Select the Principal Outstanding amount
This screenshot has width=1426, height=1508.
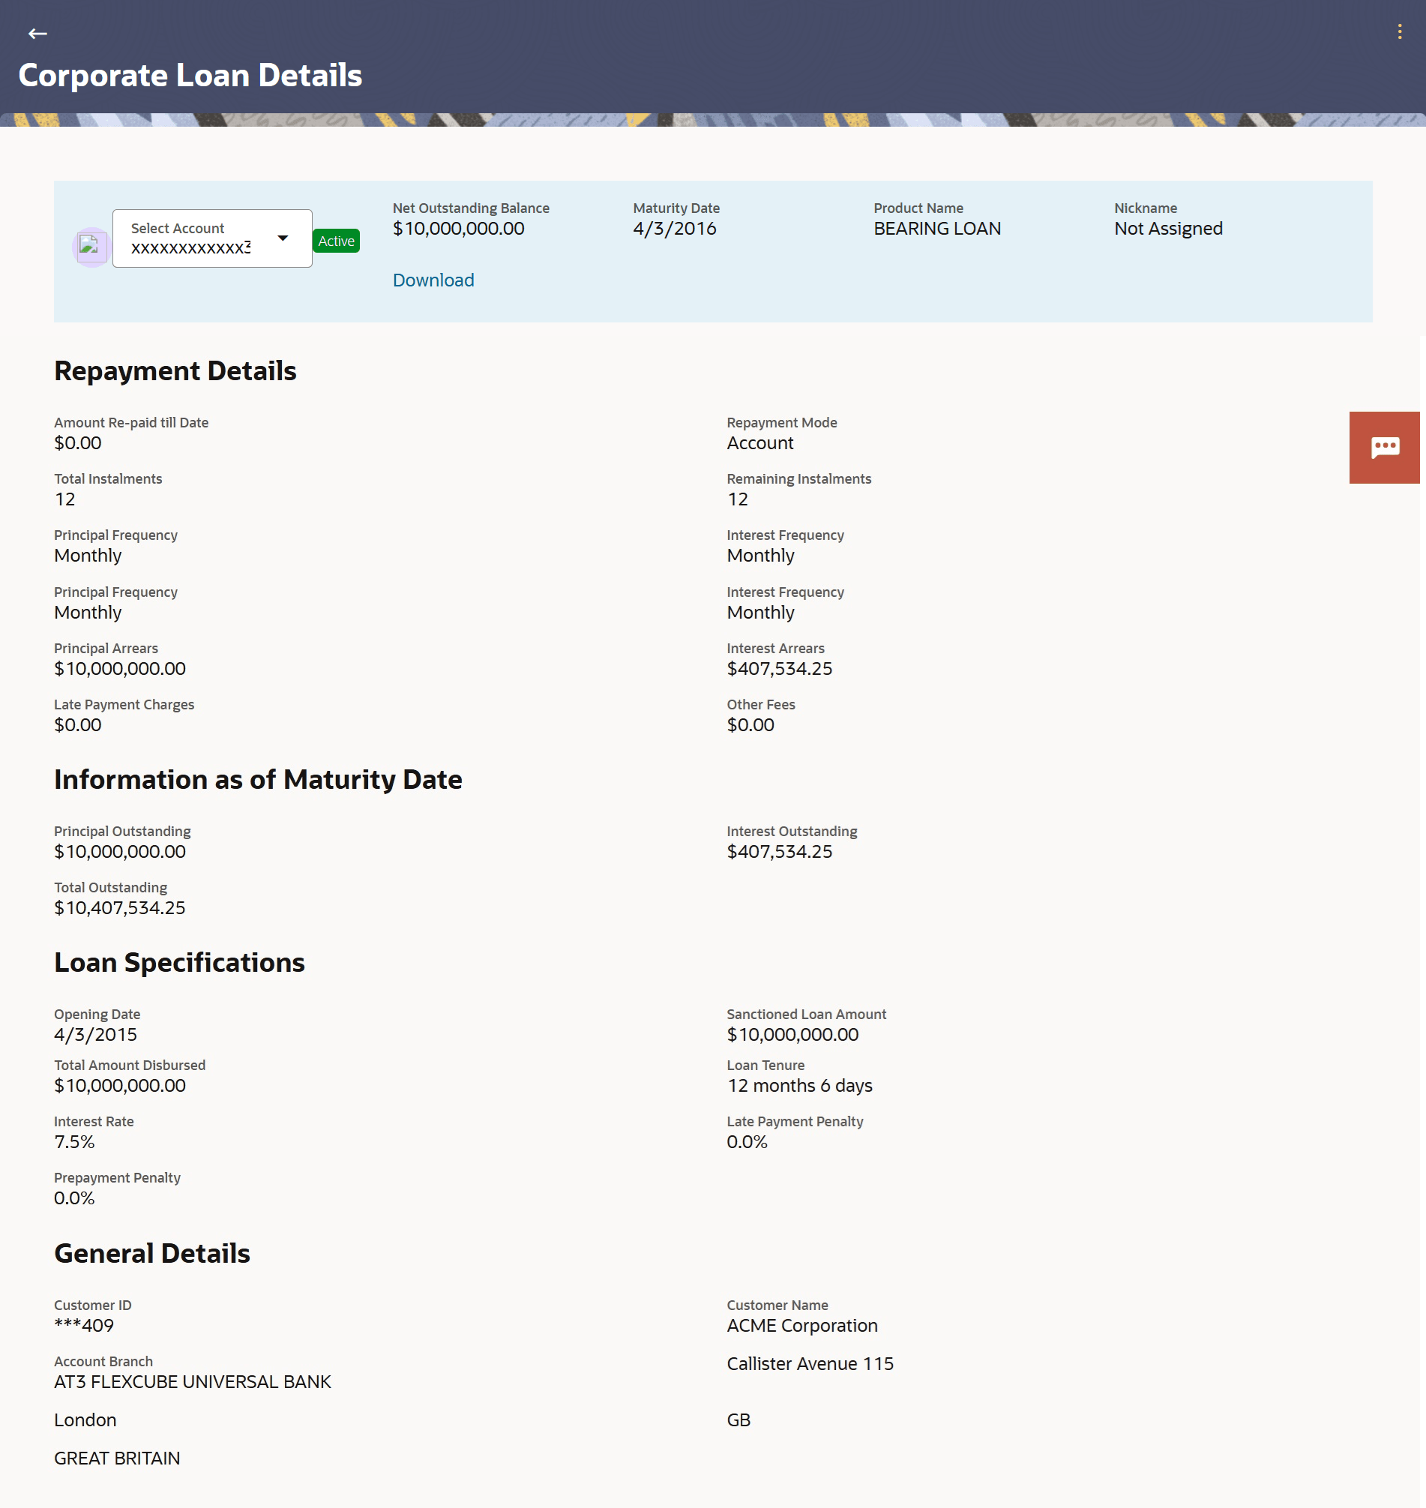[119, 852]
